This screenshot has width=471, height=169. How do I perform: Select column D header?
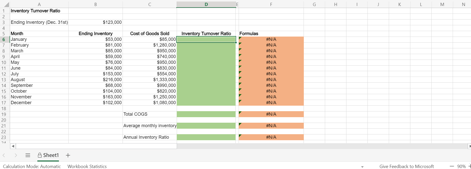[x=206, y=4]
